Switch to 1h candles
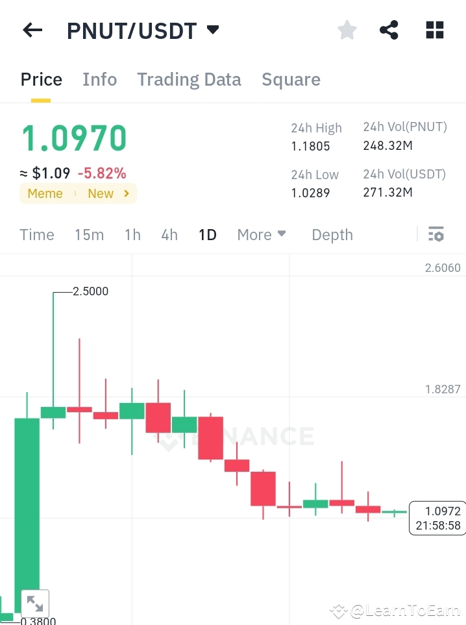 coord(132,234)
